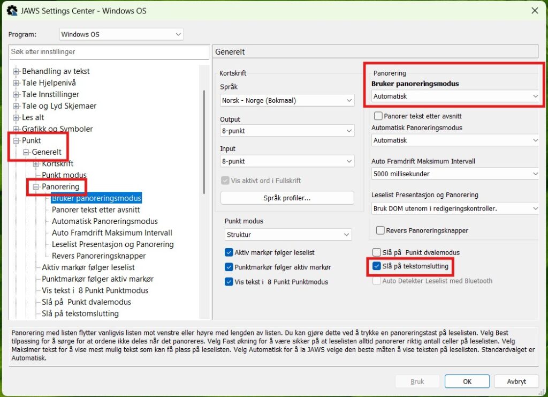Click the JAWS Settings Center title icon
This screenshot has width=548, height=397.
click(12, 11)
